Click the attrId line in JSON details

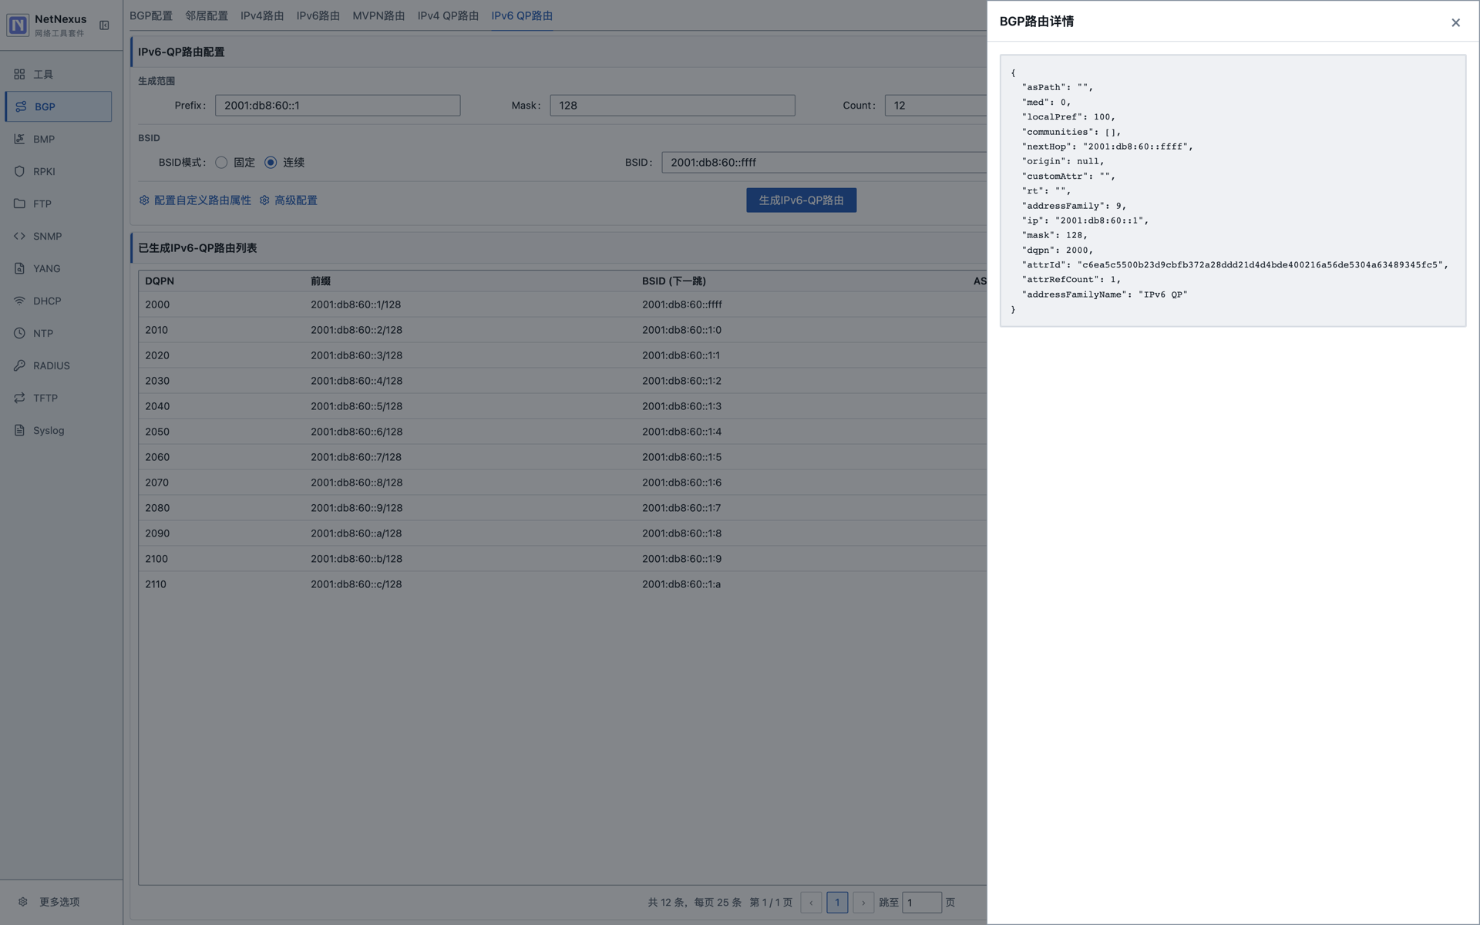click(x=1235, y=265)
